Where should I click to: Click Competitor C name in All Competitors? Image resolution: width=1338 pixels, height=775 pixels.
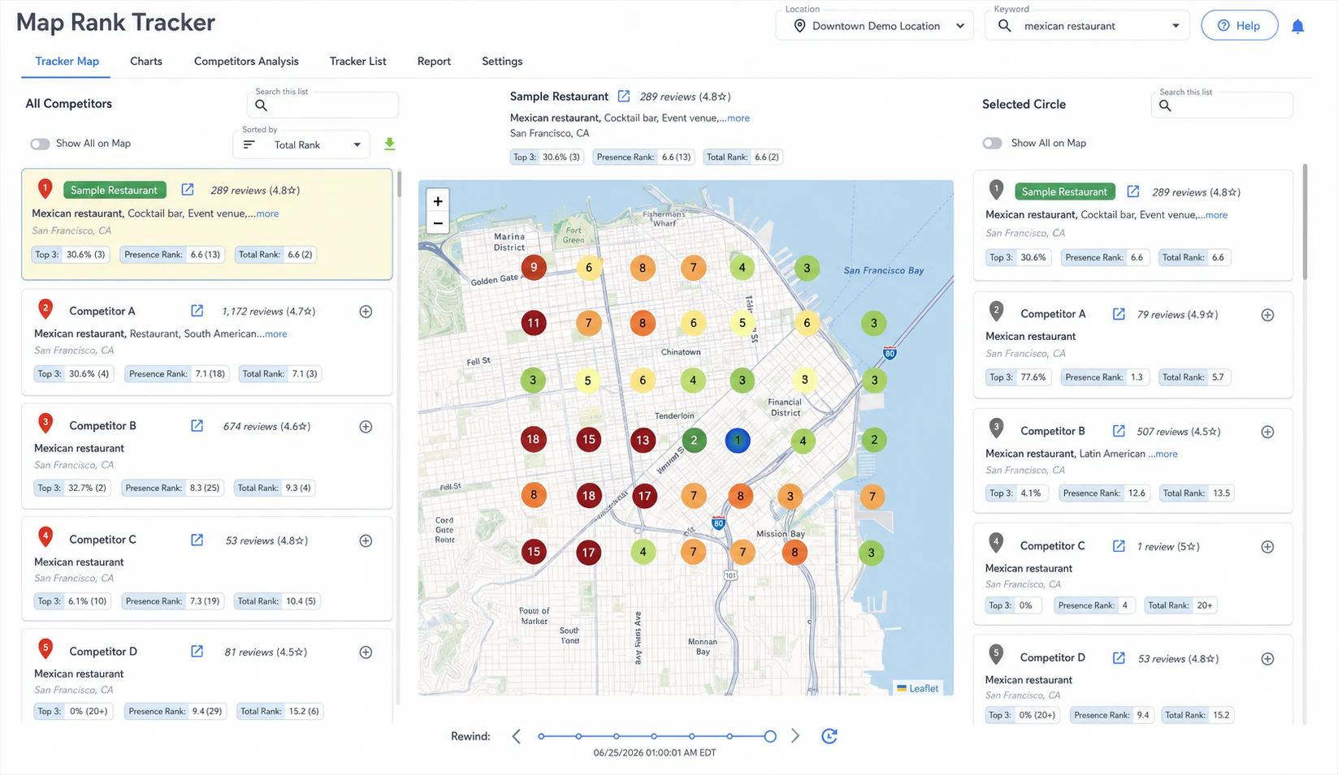click(x=102, y=540)
